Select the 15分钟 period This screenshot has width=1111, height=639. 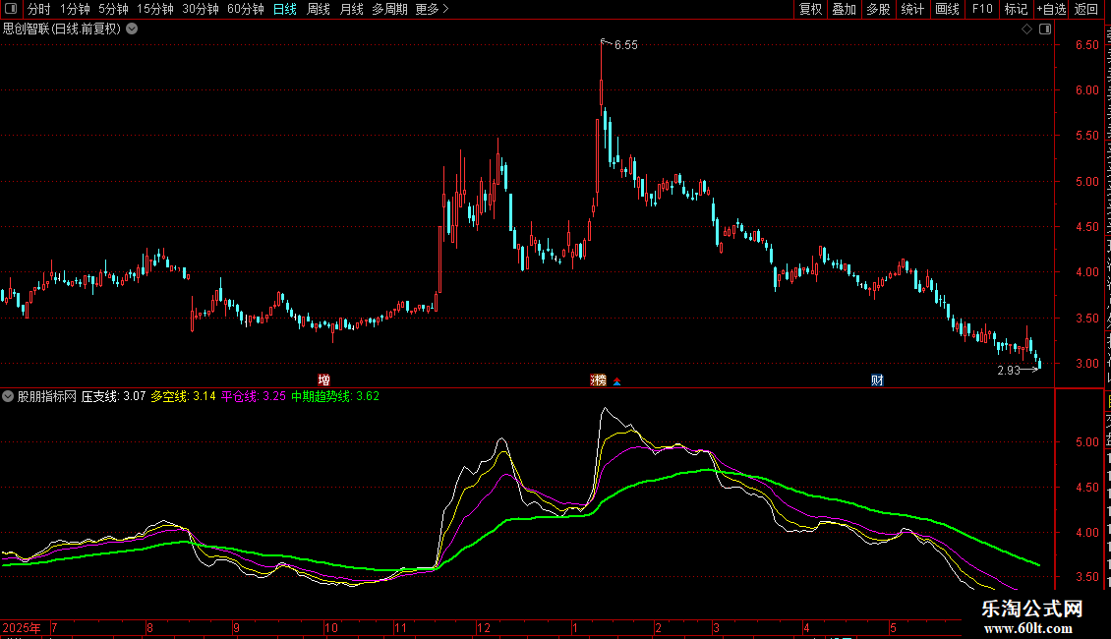(155, 9)
